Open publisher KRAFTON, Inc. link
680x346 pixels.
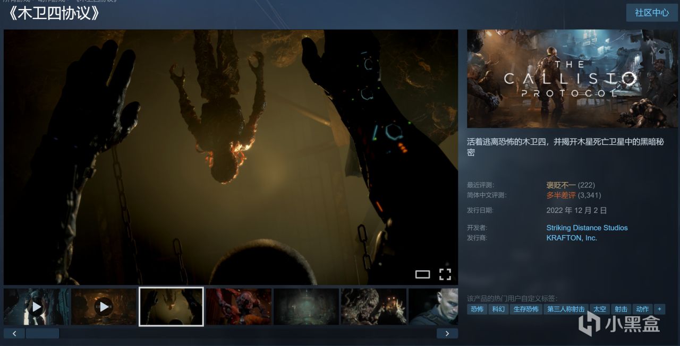click(x=572, y=238)
